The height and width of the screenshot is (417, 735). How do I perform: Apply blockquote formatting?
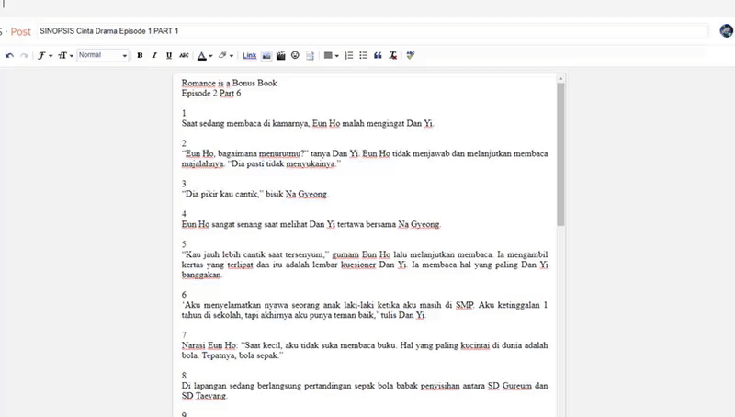pos(378,55)
